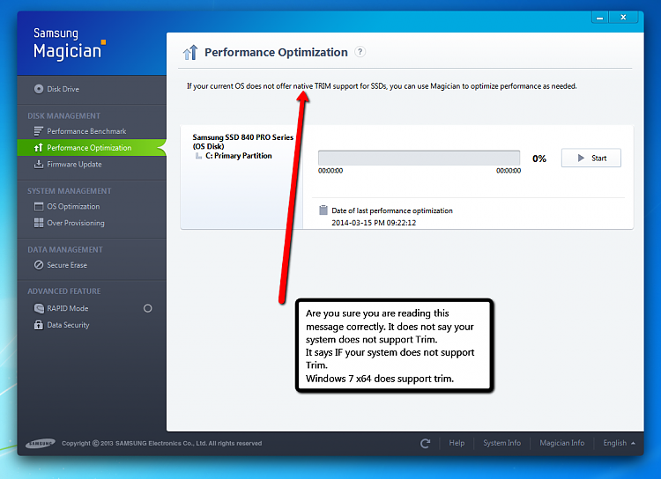
Task: Open Performance Benchmark page
Action: pyautogui.click(x=86, y=131)
